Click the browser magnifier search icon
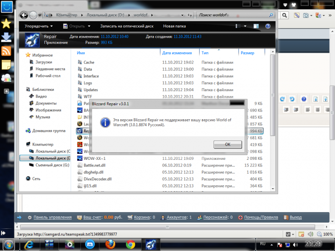The width and height of the screenshot is (335, 251). (284, 15)
